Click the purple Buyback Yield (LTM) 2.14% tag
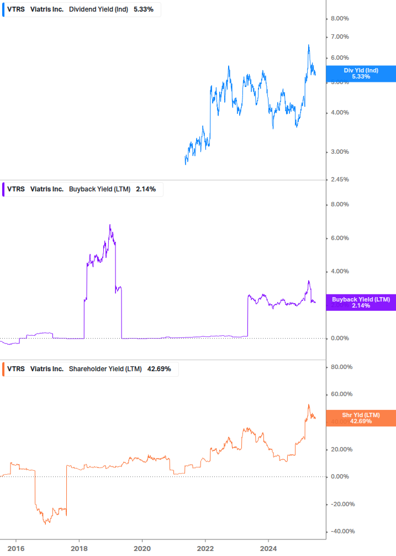396x556 pixels. tap(361, 303)
